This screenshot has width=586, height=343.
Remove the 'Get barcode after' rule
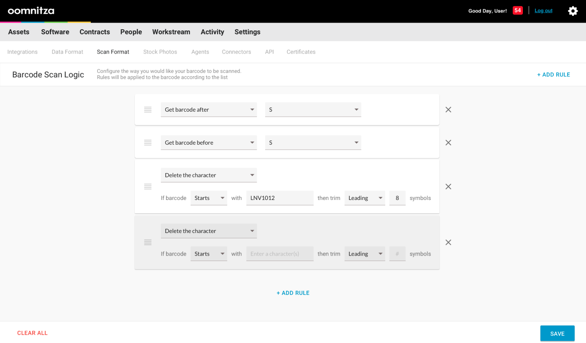click(448, 110)
